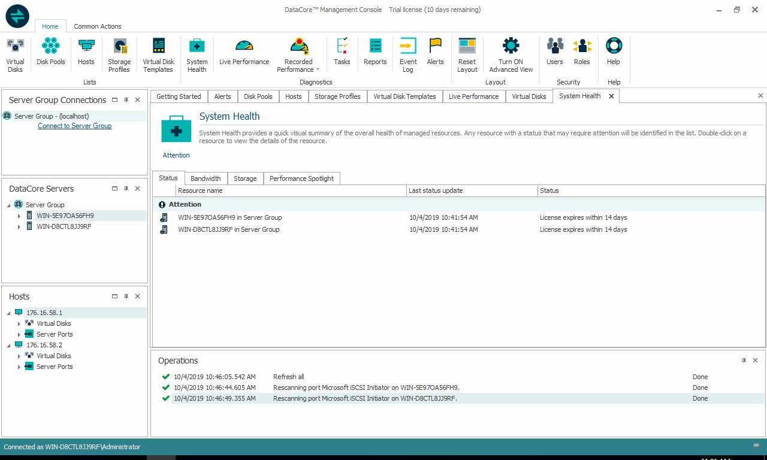Open Roles in the Security group

click(582, 52)
